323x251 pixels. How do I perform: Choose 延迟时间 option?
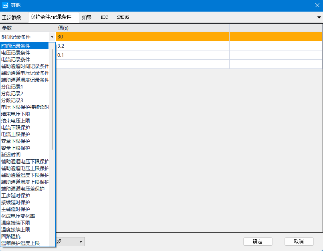point(24,155)
